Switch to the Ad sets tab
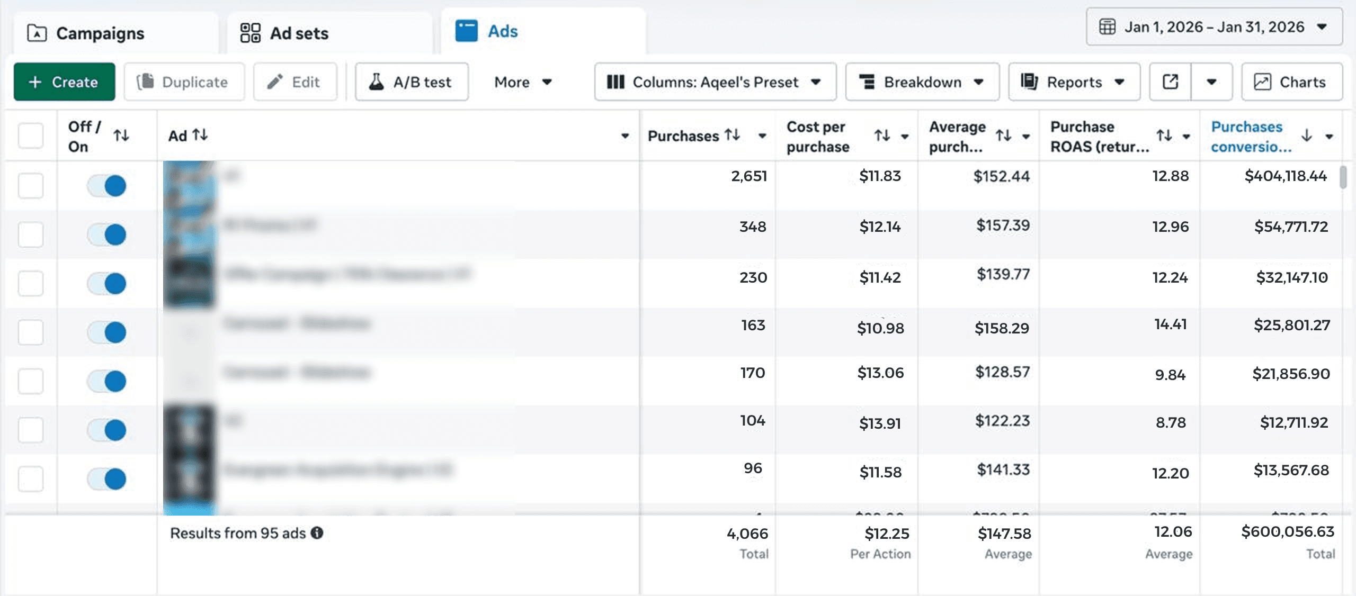 click(x=299, y=33)
